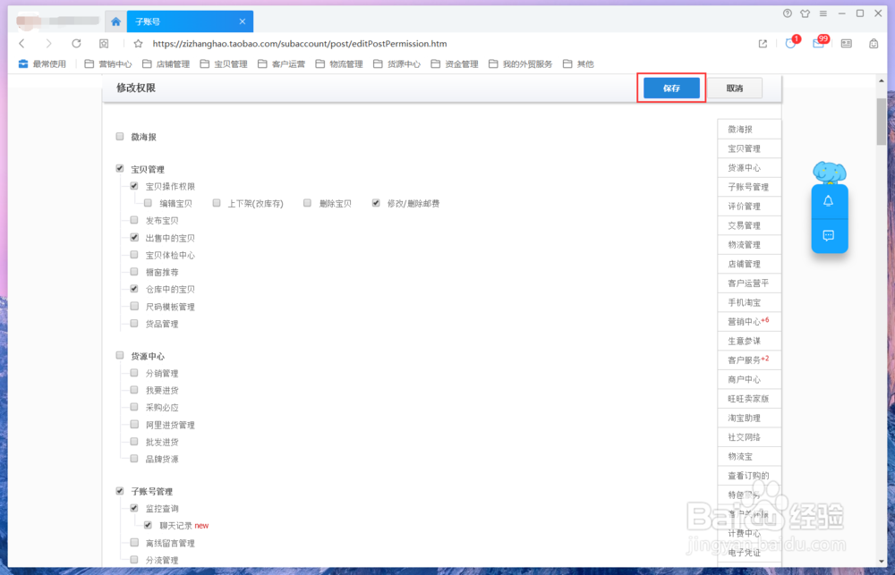Open the share page icon
This screenshot has width=895, height=575.
pos(763,43)
